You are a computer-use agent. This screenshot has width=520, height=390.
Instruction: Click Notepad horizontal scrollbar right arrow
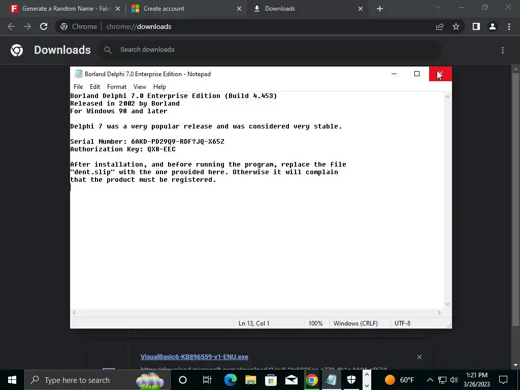click(x=439, y=312)
